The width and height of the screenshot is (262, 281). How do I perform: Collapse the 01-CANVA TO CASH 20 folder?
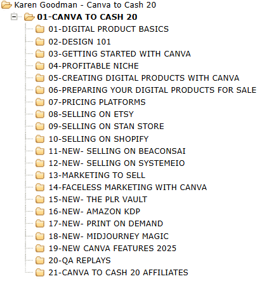14,17
